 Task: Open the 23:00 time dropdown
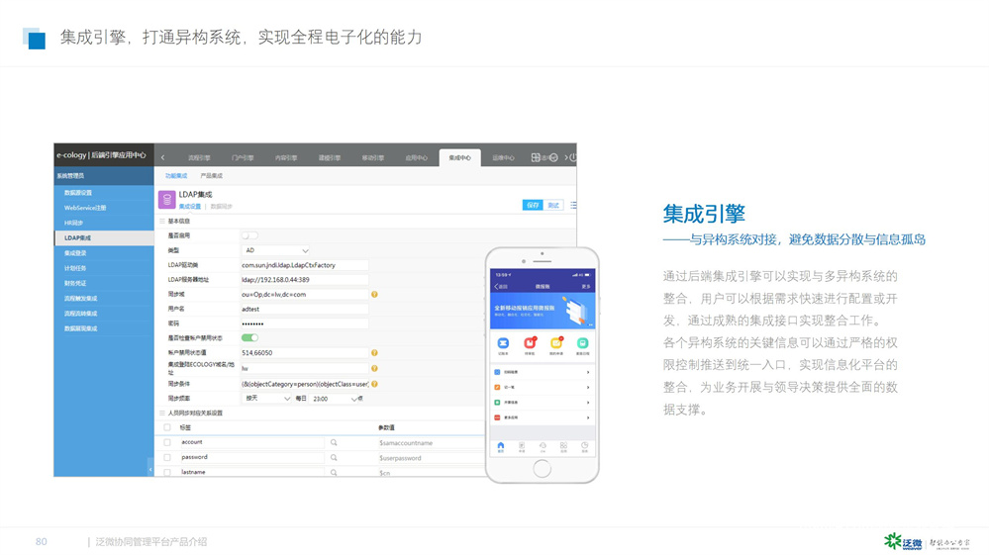click(335, 399)
